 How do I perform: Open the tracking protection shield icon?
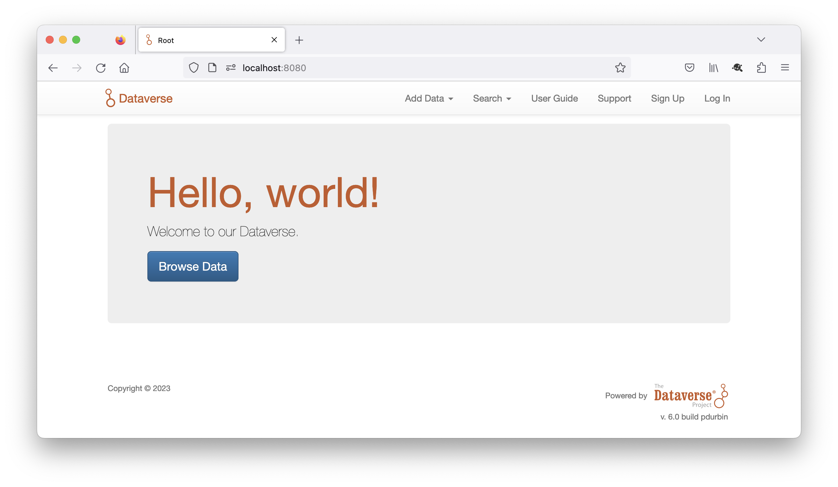tap(193, 68)
